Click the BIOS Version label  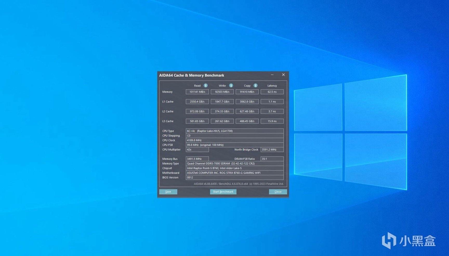[x=170, y=178]
